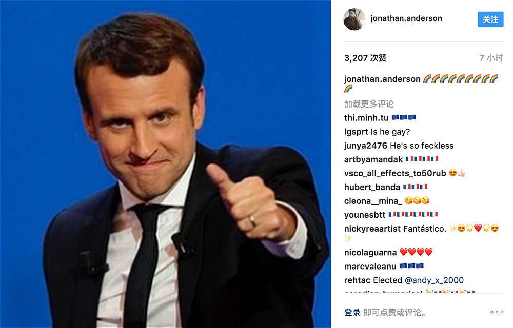The height and width of the screenshot is (328, 513).
Task: Click the 7 小时 post timestamp
Action: (x=491, y=58)
